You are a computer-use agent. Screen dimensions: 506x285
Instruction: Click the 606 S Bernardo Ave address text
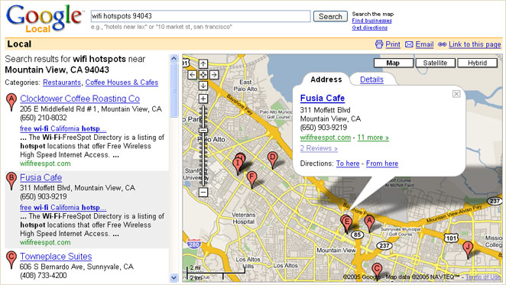click(76, 267)
